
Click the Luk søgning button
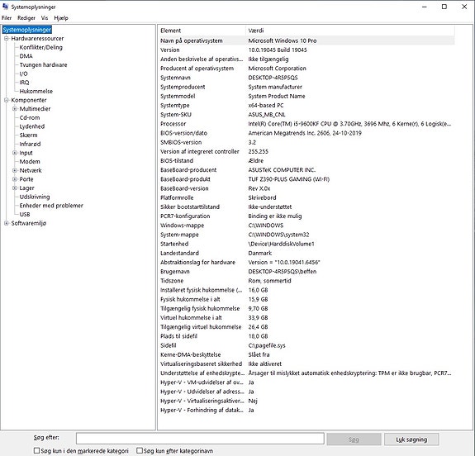411,439
